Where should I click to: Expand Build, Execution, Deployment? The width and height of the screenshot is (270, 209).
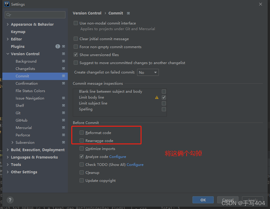coord(7,150)
